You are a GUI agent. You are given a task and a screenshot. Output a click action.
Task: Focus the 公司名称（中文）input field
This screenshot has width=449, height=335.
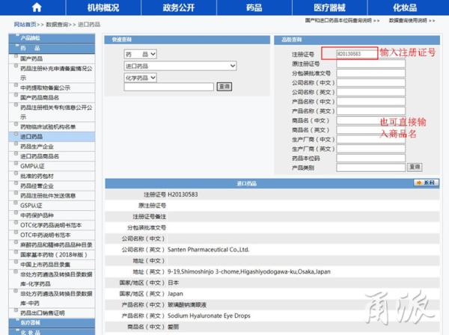tap(371, 83)
